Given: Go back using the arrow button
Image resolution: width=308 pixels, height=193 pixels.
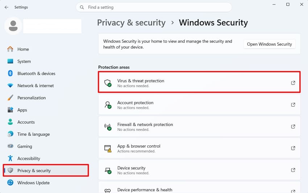Looking at the screenshot, I should (7, 7).
